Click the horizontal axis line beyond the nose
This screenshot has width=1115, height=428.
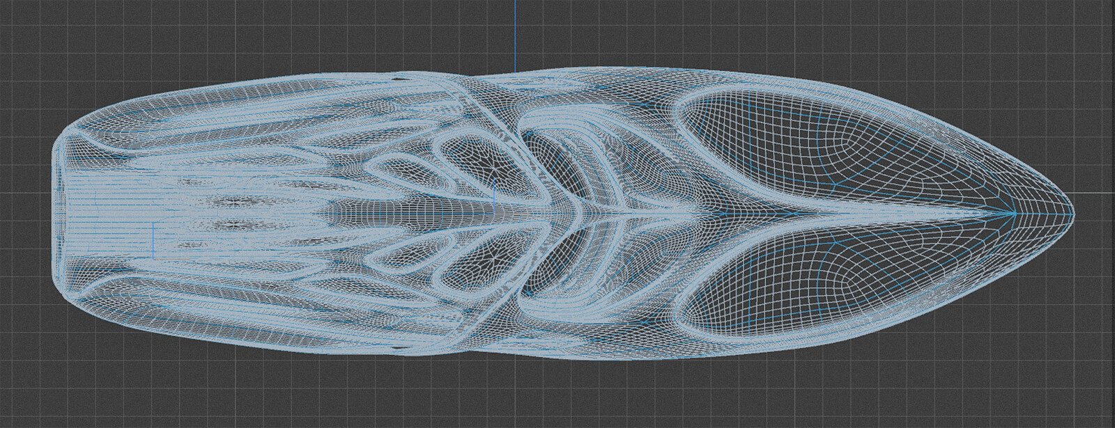(x=1094, y=193)
